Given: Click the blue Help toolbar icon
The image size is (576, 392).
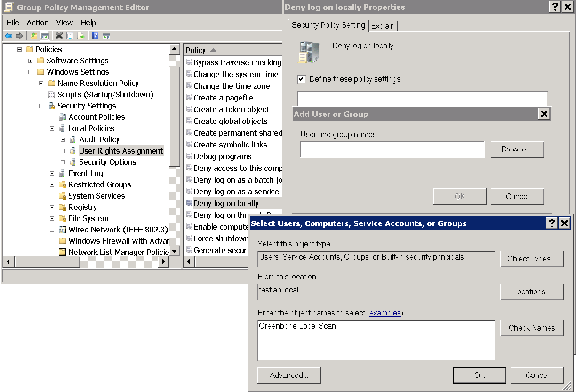Looking at the screenshot, I should [95, 36].
